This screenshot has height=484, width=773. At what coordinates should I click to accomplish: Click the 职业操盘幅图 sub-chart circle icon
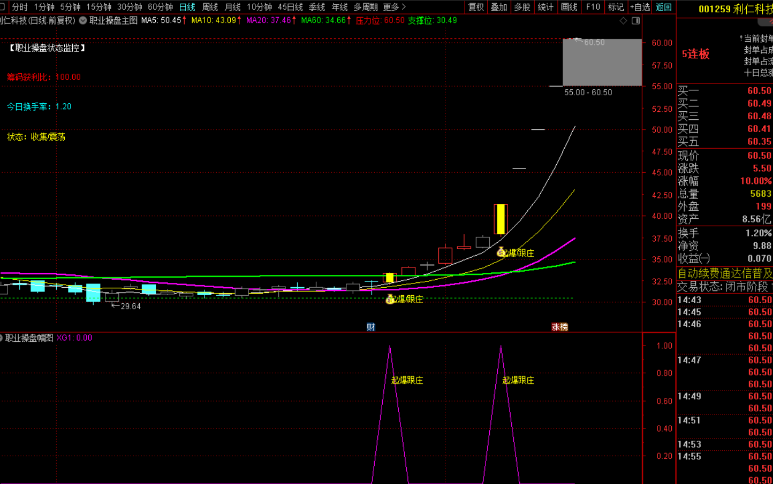point(1,338)
